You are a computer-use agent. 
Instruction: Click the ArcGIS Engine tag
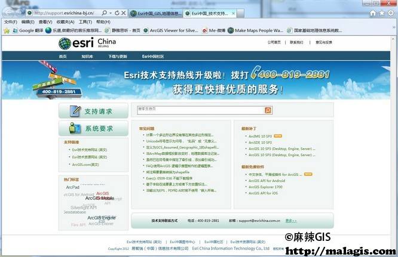click(x=101, y=218)
